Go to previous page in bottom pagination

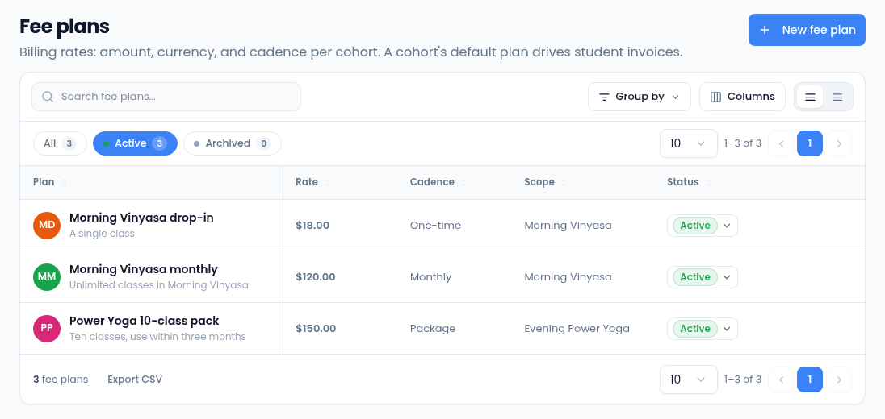[781, 380]
